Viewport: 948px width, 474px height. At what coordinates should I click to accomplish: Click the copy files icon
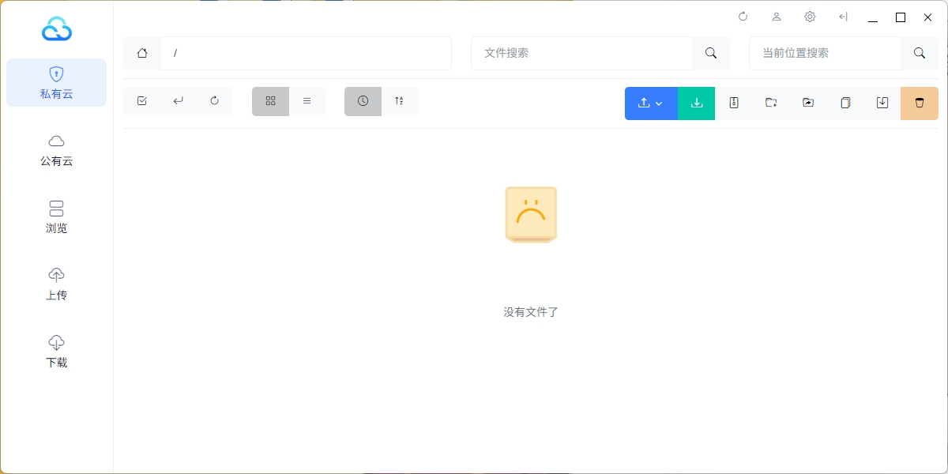(845, 103)
